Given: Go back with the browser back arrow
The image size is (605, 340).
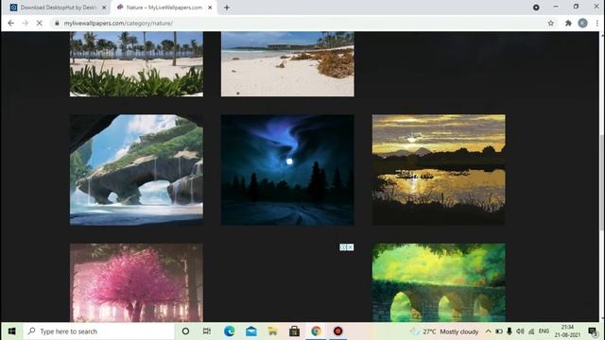Looking at the screenshot, I should 10,23.
